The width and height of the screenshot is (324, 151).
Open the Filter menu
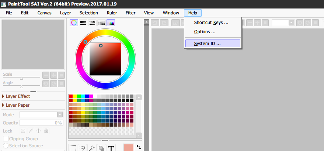[130, 13]
